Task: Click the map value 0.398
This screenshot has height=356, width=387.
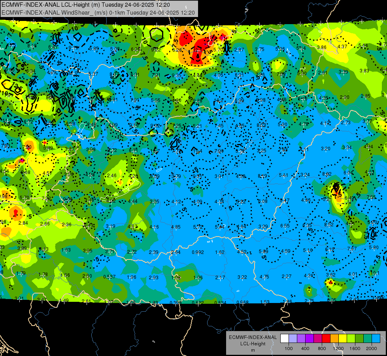Action: click(176, 303)
